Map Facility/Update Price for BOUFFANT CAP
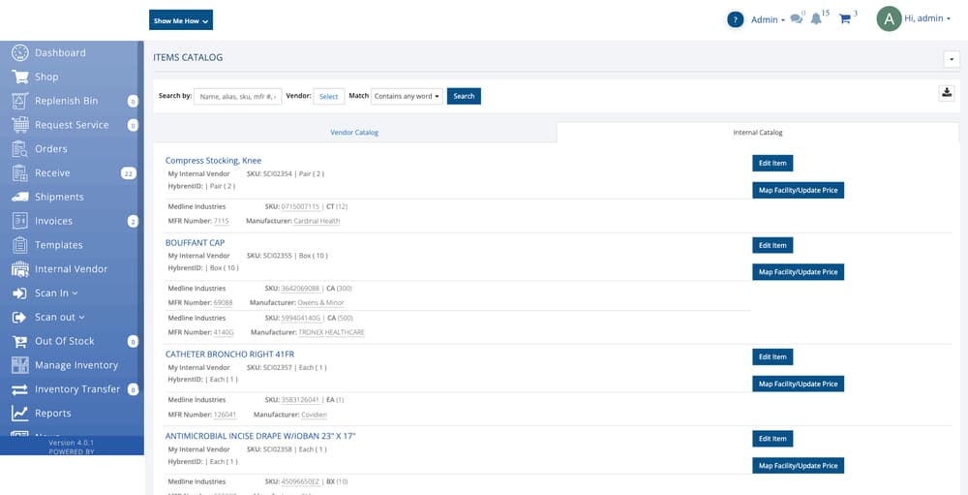968x495 pixels. tap(798, 272)
